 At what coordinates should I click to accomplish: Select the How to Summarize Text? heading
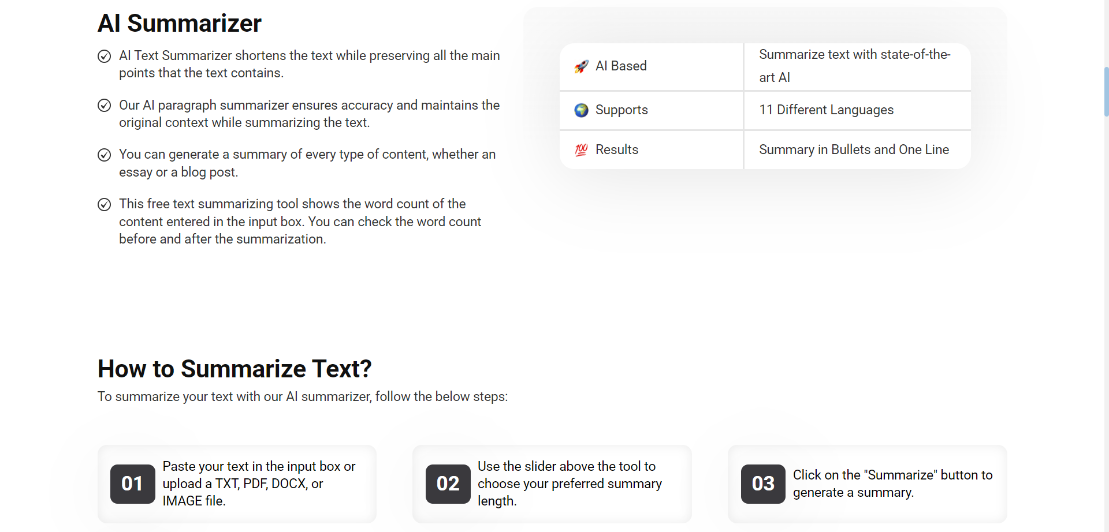click(235, 369)
